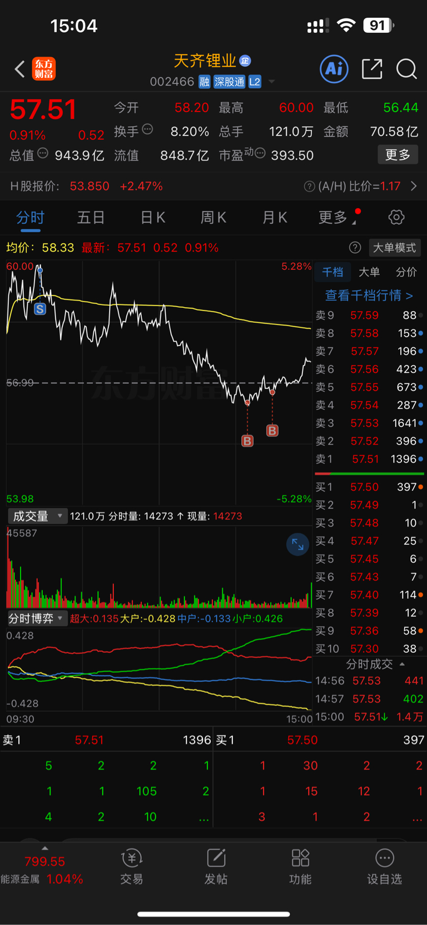The height and width of the screenshot is (925, 427).
Task: Expand the stock code dropdown arrow
Action: coord(271,82)
